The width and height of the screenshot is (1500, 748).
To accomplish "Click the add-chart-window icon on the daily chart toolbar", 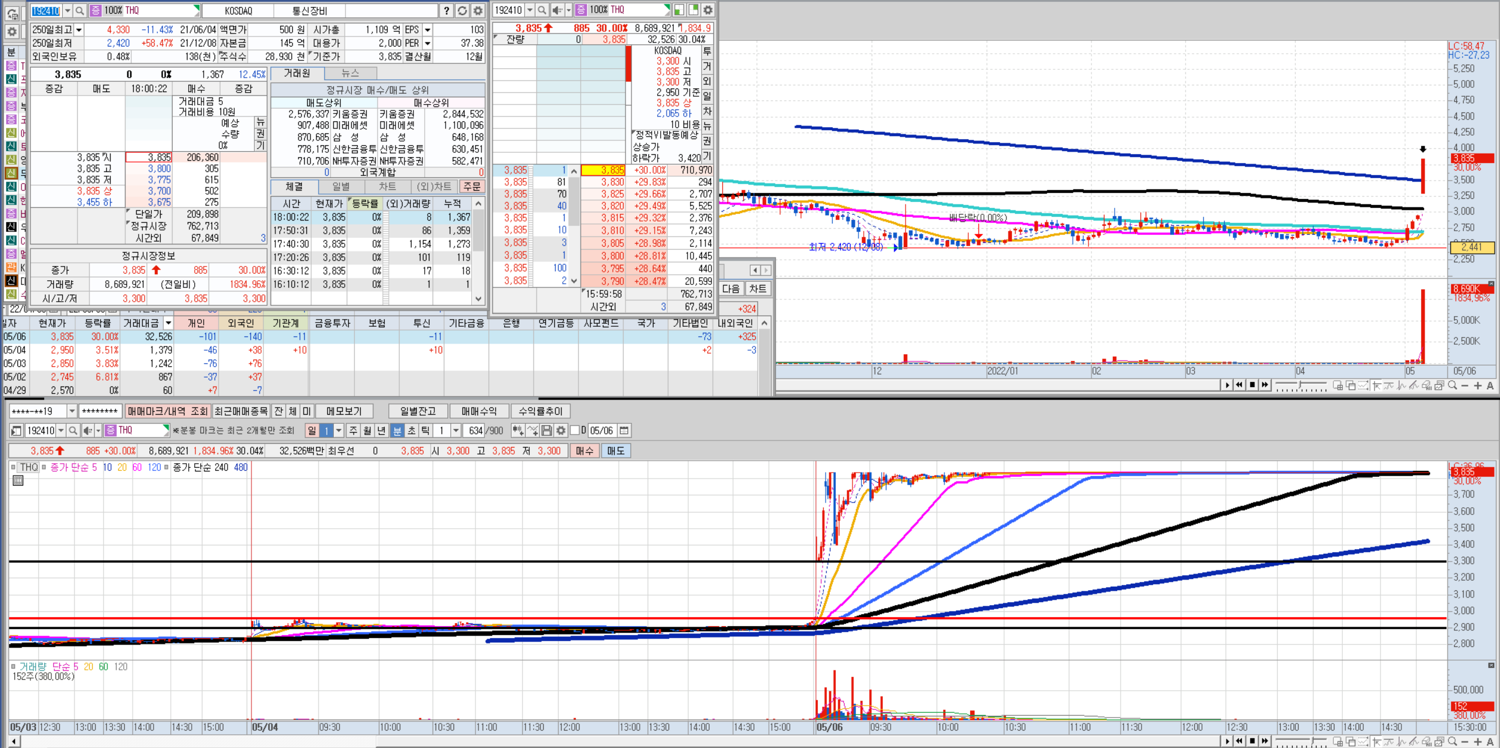I will pyautogui.click(x=1338, y=385).
